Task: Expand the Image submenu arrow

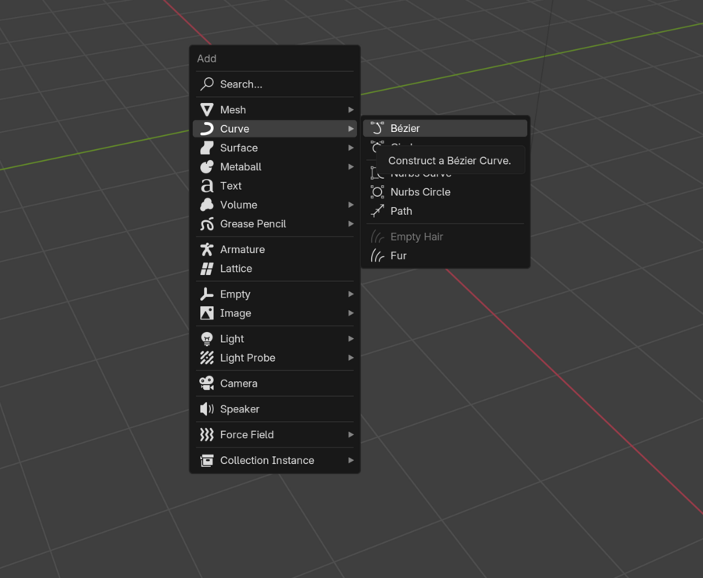Action: (x=351, y=313)
